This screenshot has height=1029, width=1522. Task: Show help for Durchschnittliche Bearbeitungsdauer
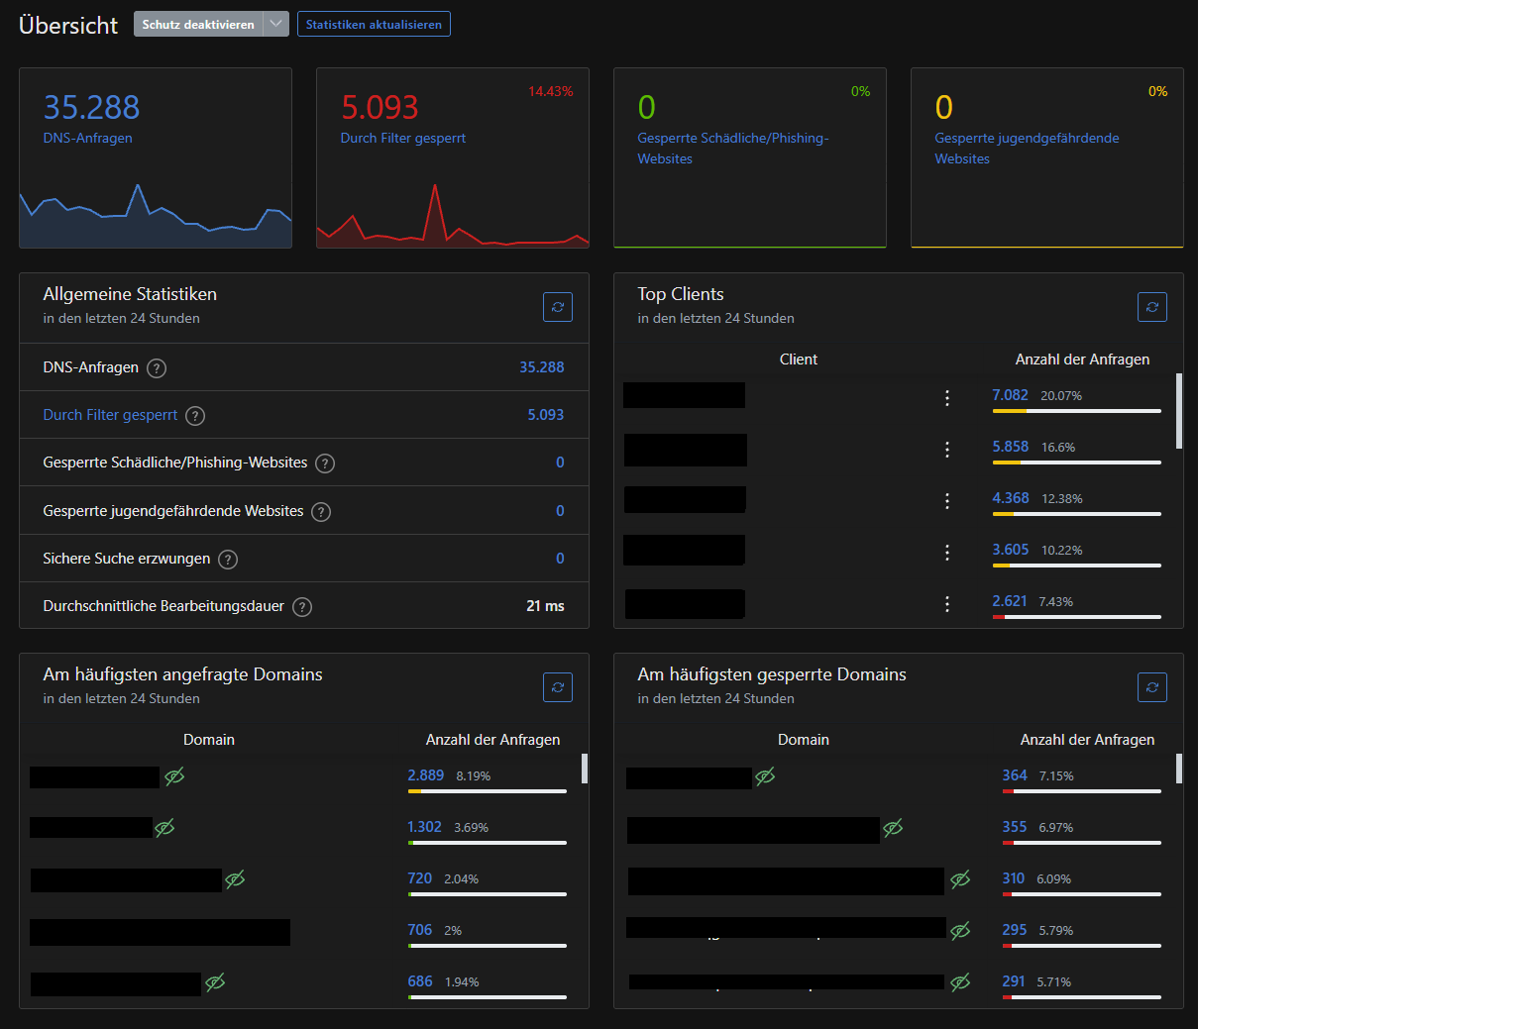click(302, 607)
